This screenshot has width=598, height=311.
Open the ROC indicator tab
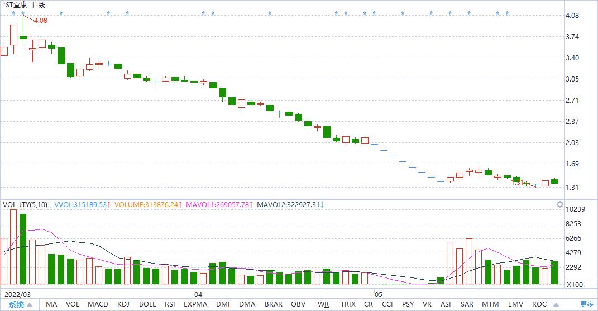click(539, 304)
